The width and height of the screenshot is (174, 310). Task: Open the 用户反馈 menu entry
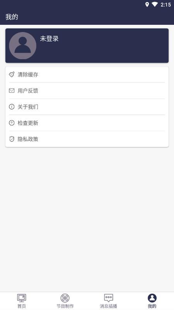(87, 91)
